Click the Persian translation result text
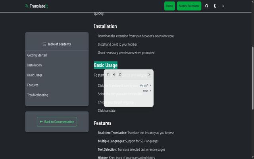 (144, 85)
